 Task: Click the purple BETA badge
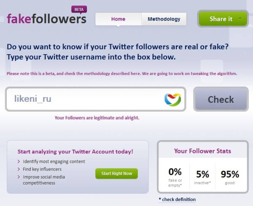78,9
